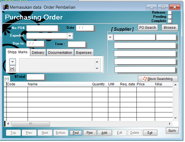Click the Print button
The height and width of the screenshot is (142, 185).
click(x=90, y=133)
